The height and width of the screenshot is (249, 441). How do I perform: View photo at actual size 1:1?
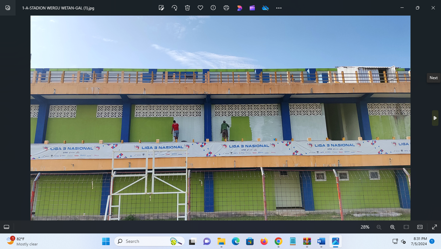(420, 227)
